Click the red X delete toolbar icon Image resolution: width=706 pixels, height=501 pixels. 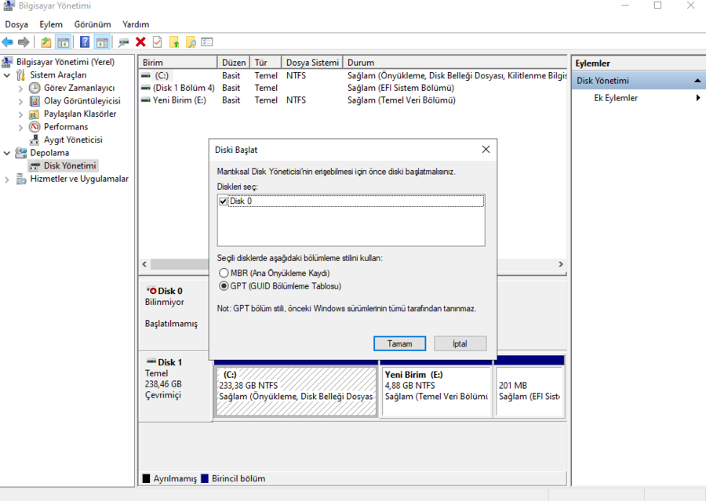tap(140, 42)
